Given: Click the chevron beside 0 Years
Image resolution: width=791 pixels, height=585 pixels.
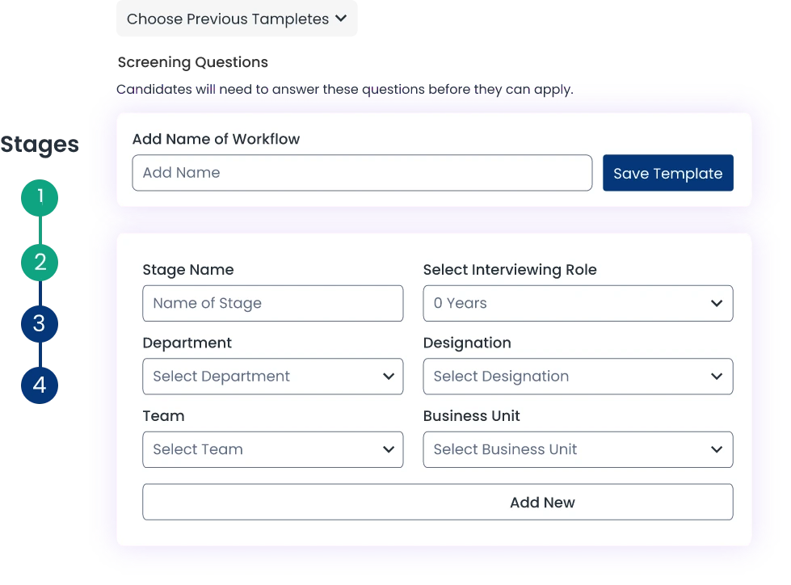Looking at the screenshot, I should click(716, 304).
